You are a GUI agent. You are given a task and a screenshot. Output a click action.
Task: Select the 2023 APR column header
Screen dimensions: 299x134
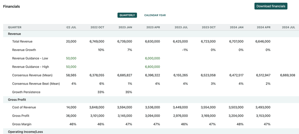click(153, 27)
